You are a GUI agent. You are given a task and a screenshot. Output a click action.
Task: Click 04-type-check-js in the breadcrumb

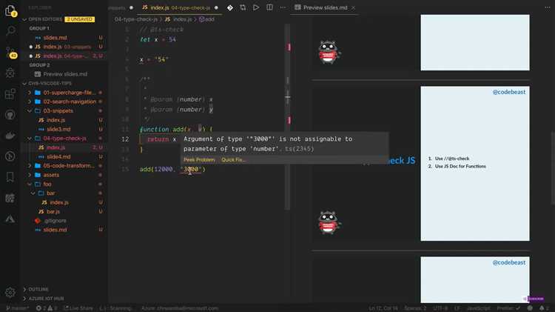(136, 19)
